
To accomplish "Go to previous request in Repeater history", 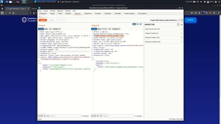I will pyautogui.click(x=58, y=20).
